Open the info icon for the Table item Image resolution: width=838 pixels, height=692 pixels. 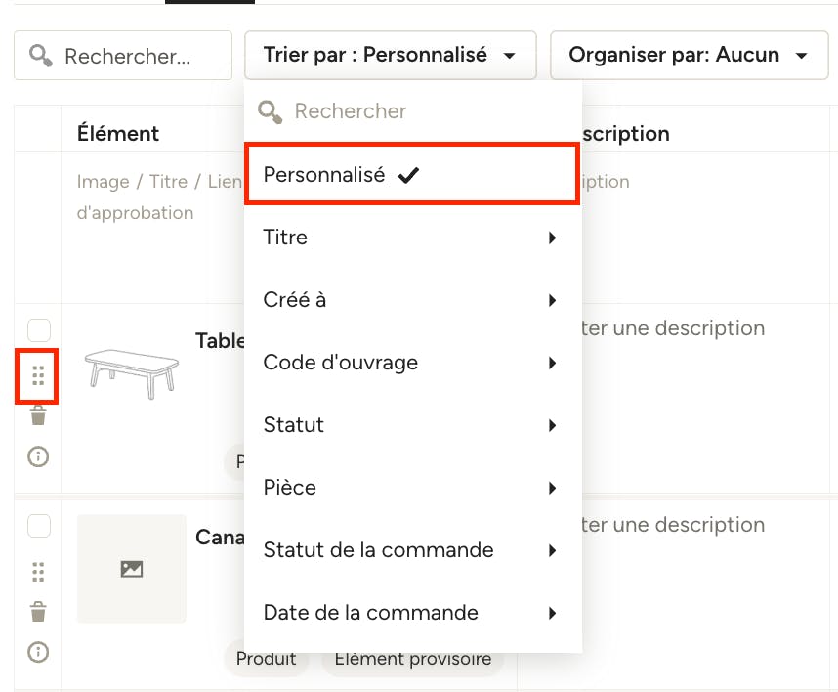coord(38,456)
